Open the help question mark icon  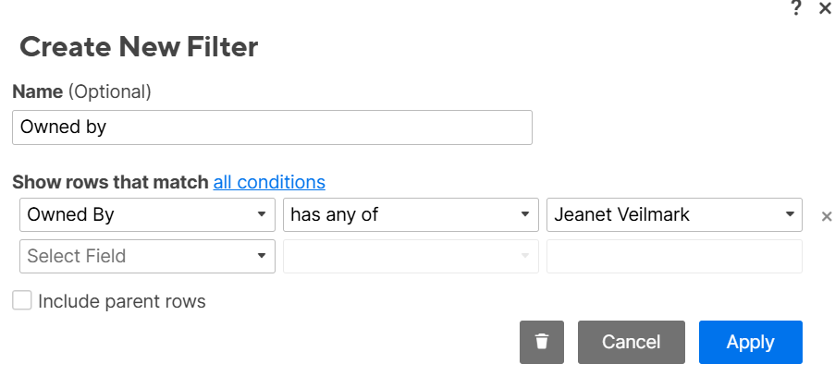(795, 8)
